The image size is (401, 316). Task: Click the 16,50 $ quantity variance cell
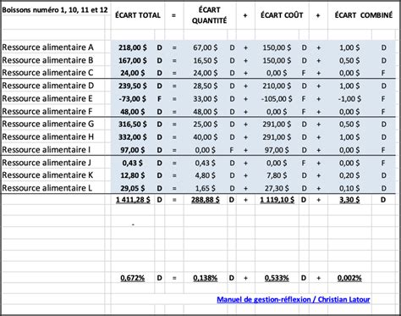pos(206,60)
